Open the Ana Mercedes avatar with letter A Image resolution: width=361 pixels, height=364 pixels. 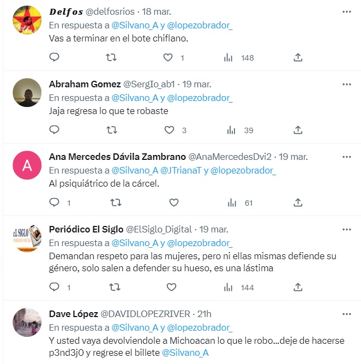(x=27, y=166)
